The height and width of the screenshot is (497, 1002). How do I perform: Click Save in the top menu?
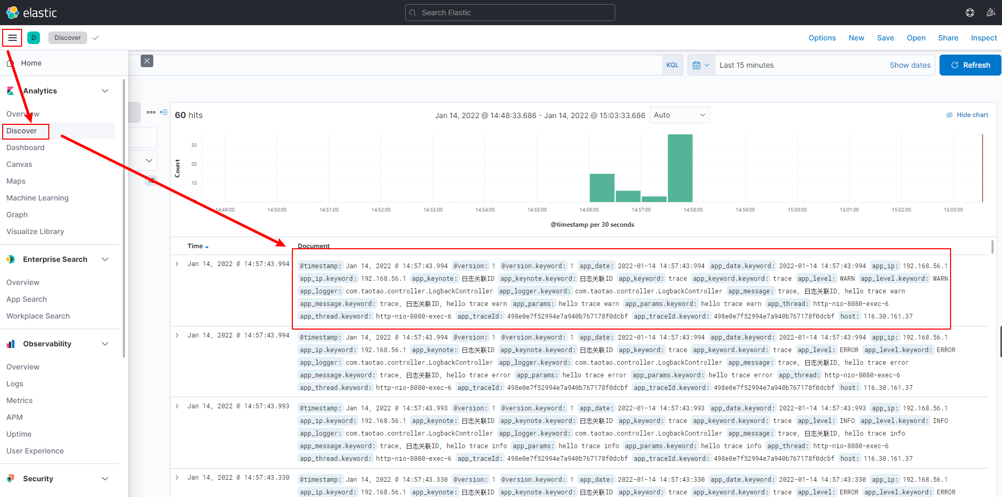(x=885, y=38)
